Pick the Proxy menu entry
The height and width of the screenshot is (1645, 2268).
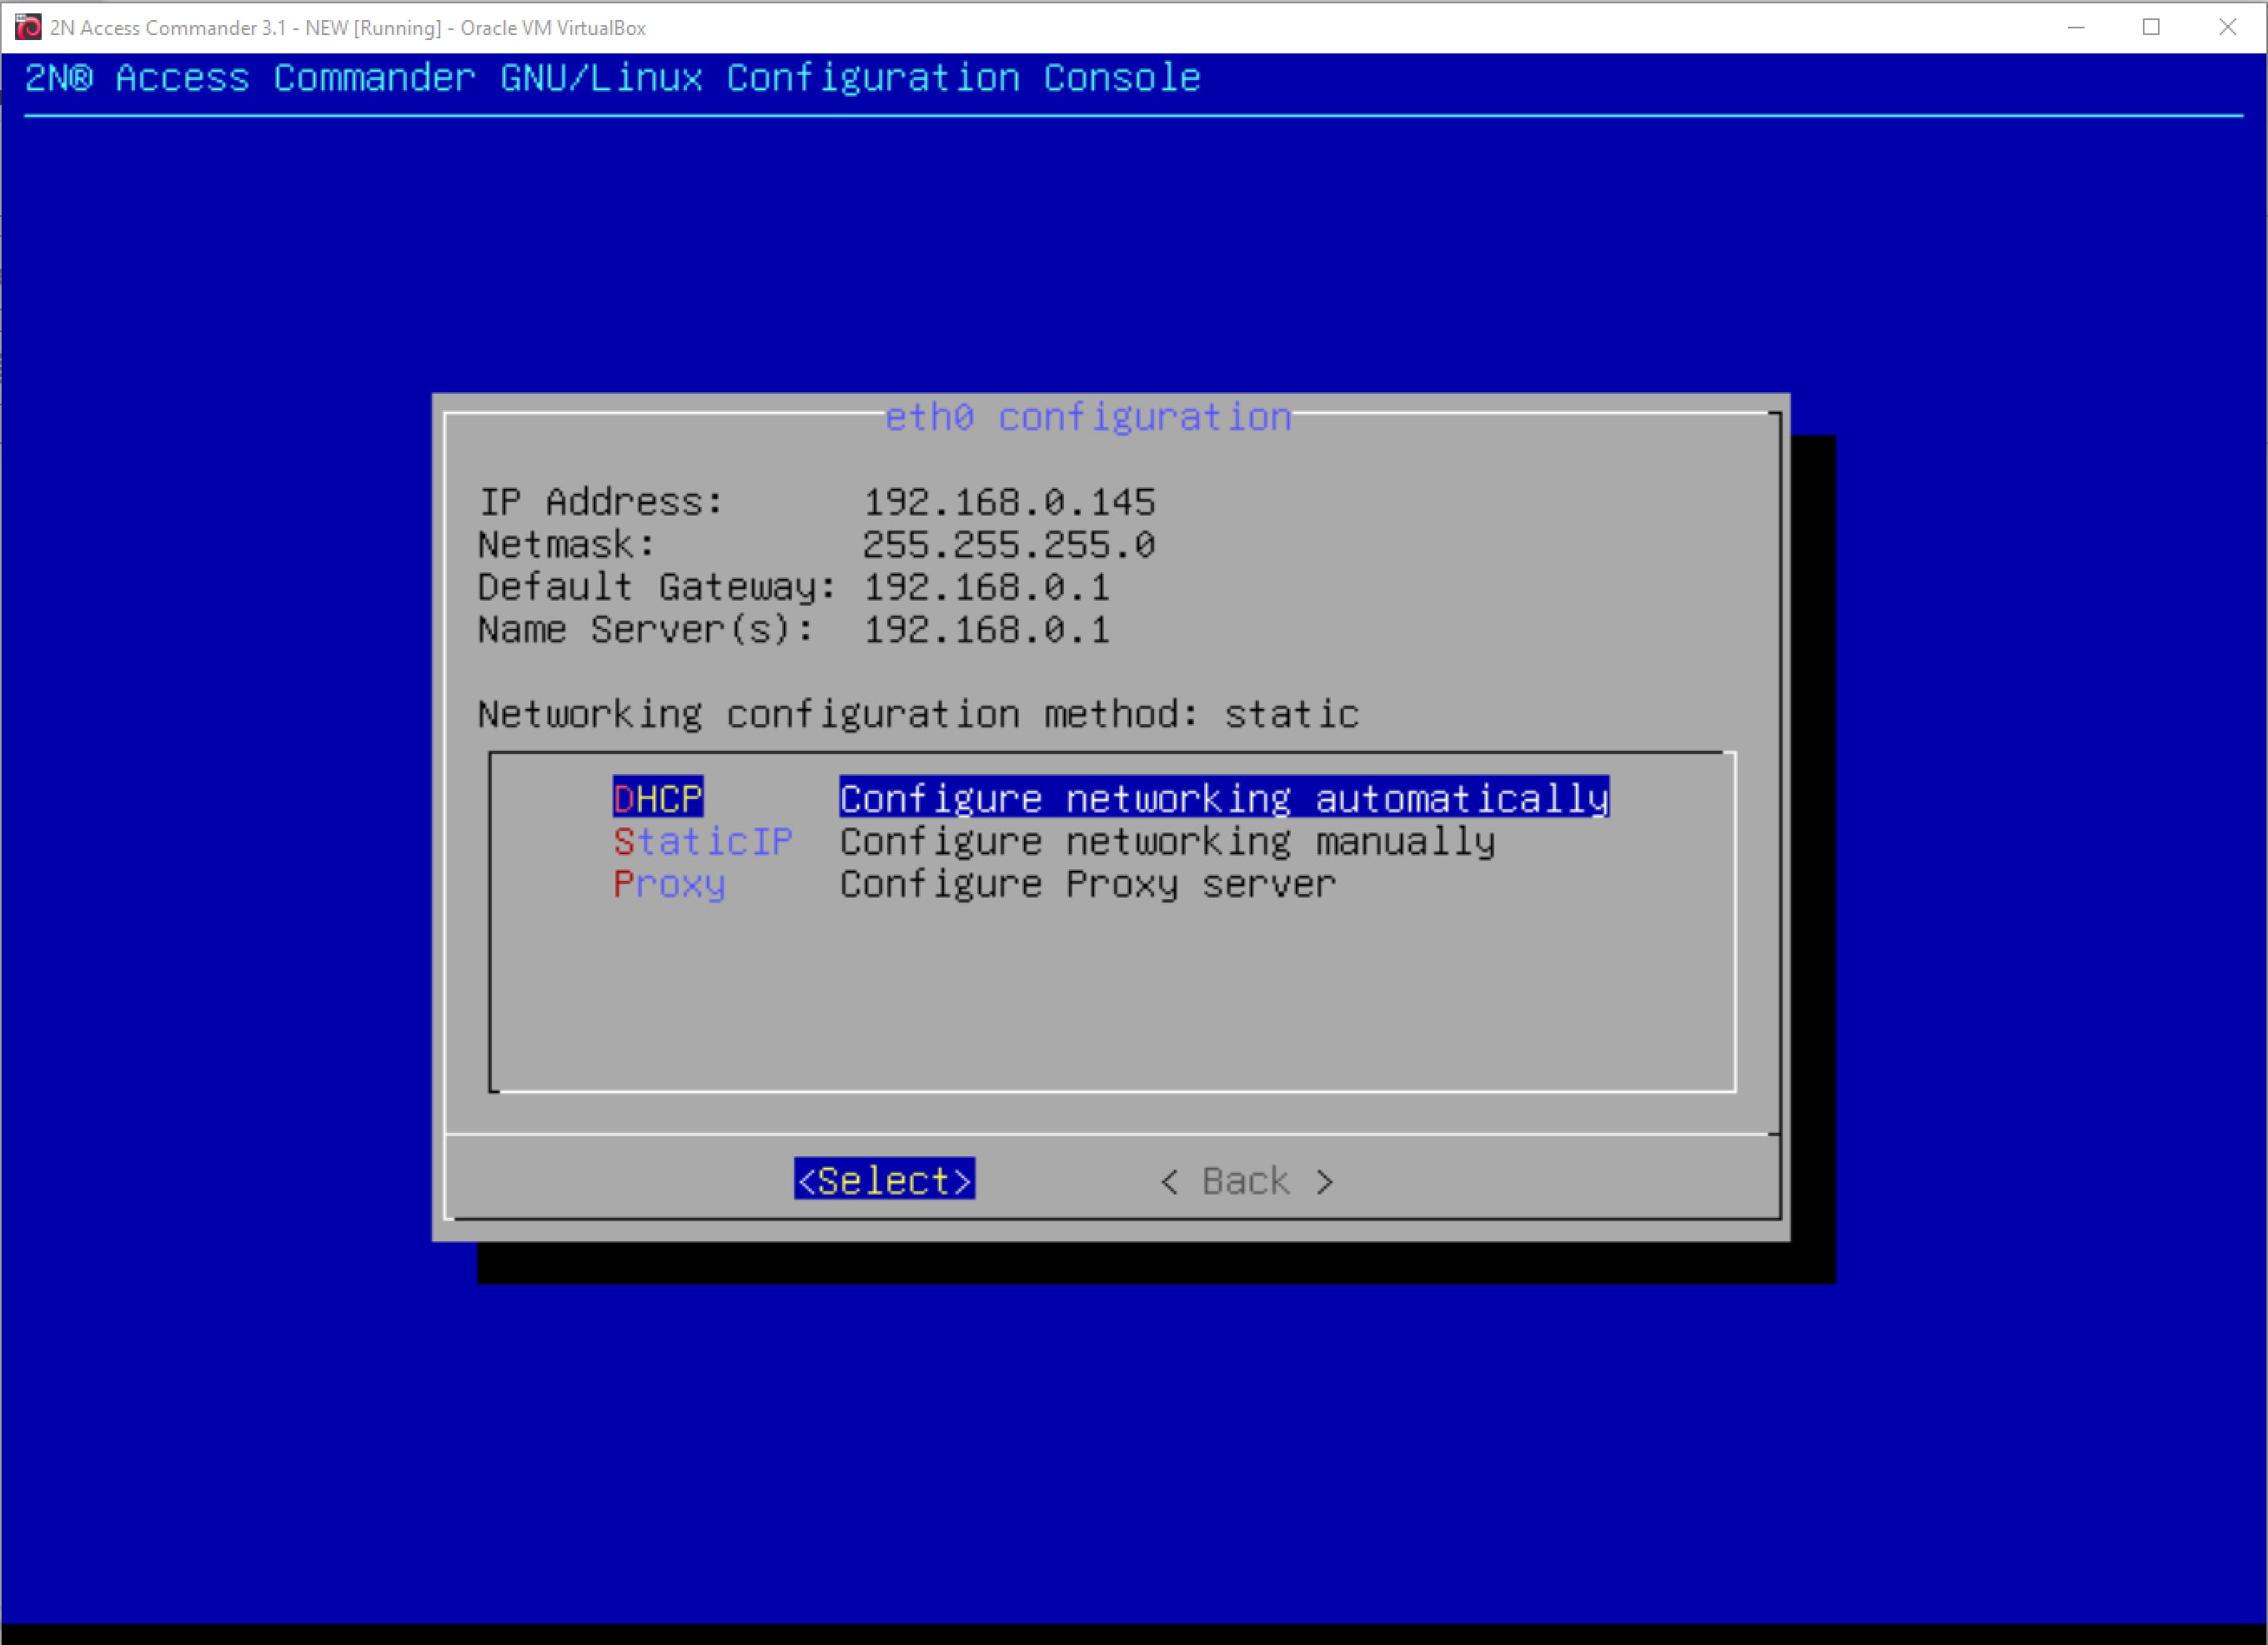pyautogui.click(x=669, y=884)
